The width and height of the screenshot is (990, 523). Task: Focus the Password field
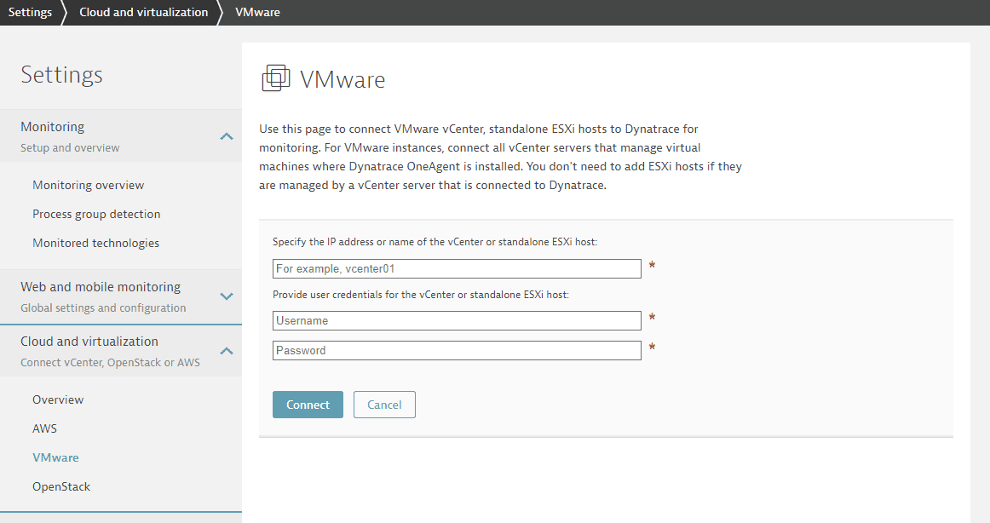pyautogui.click(x=458, y=350)
